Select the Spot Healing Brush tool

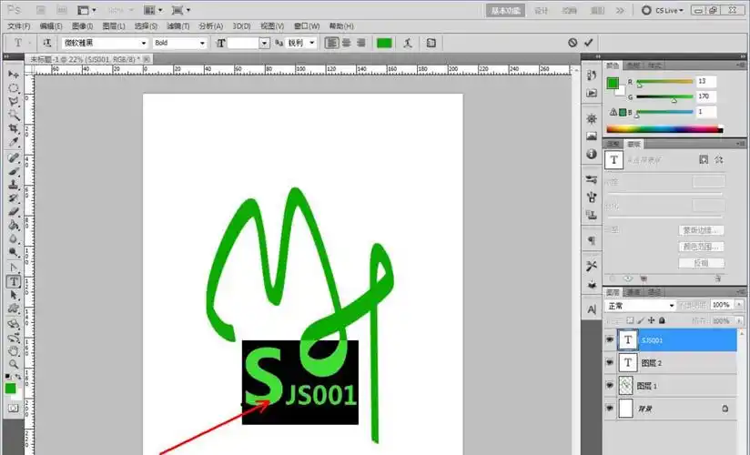14,158
